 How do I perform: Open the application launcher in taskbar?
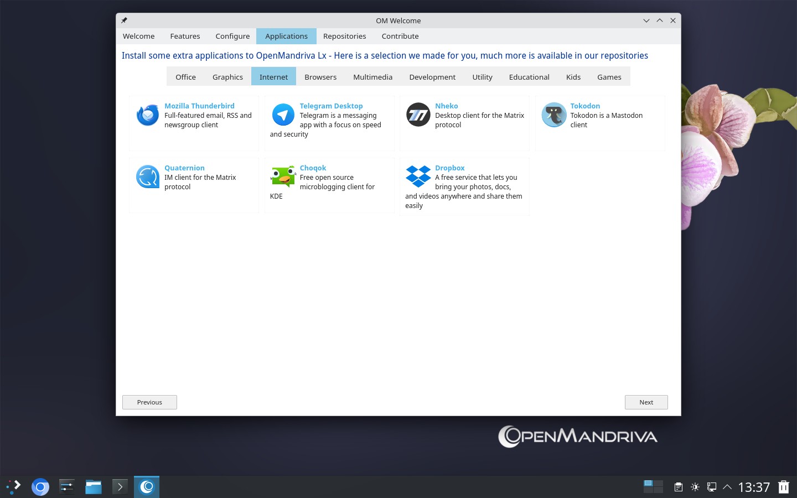click(x=14, y=487)
